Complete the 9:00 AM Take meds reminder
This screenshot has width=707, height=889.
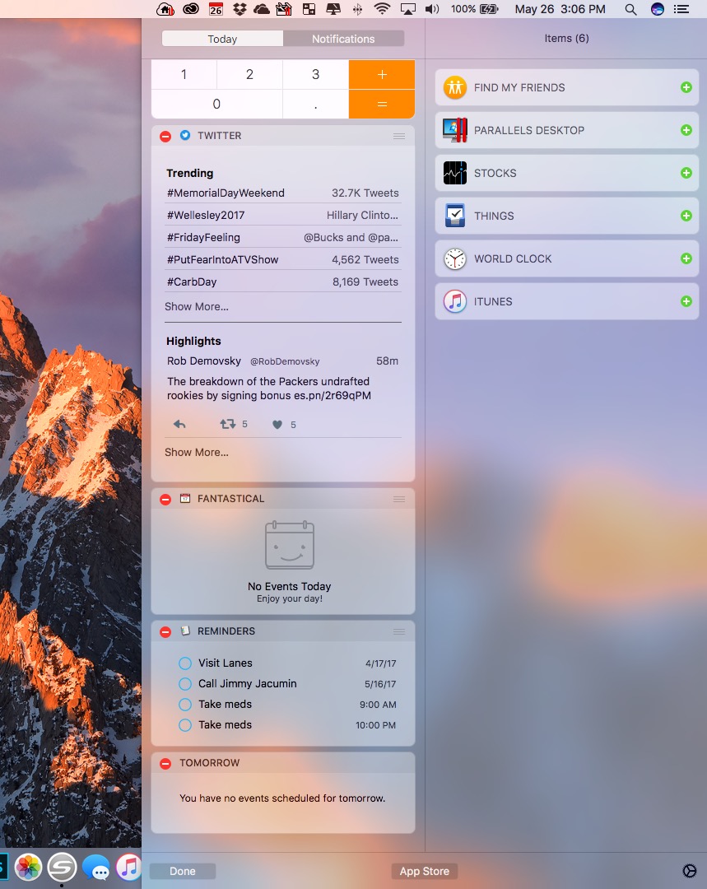pyautogui.click(x=185, y=705)
